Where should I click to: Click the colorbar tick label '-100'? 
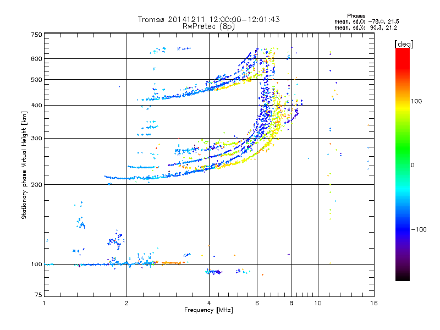coord(419,229)
